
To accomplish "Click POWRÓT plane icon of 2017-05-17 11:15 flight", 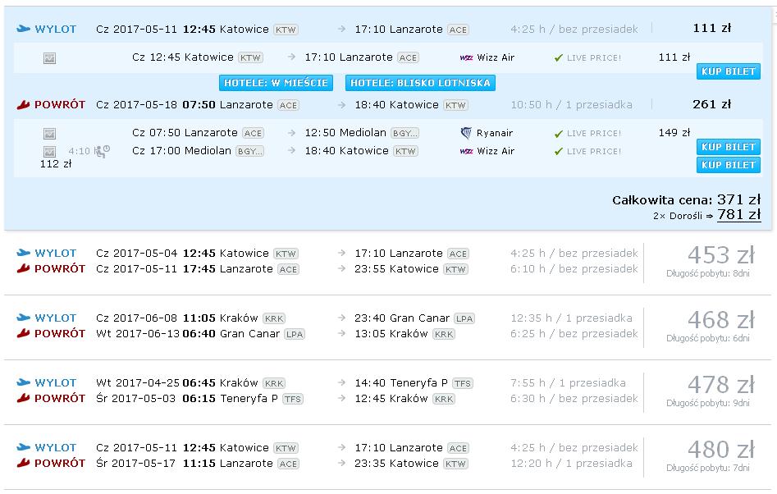I will (23, 464).
